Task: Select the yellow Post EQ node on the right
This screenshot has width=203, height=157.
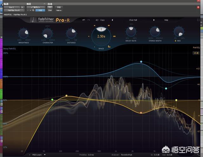Action: coord(176,100)
